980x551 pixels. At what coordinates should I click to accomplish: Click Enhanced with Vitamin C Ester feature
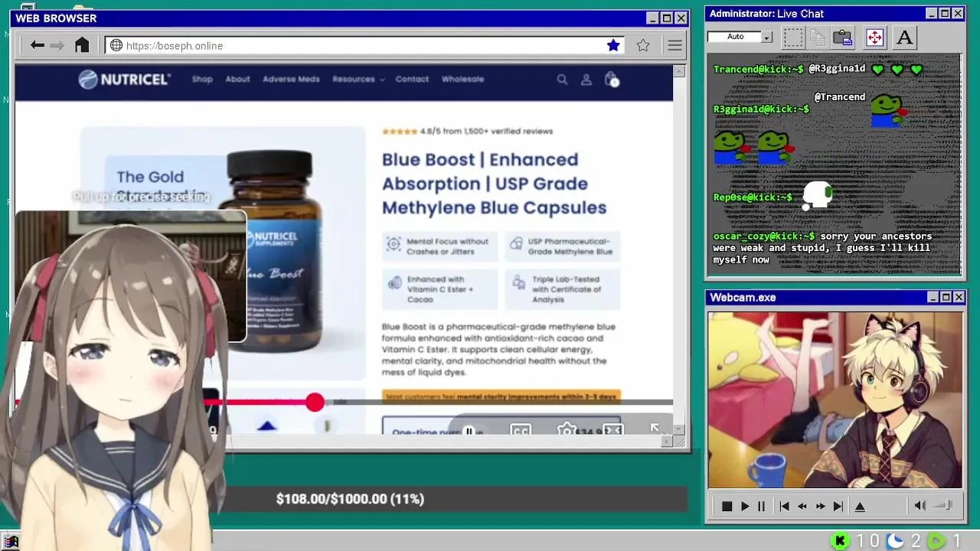[439, 289]
